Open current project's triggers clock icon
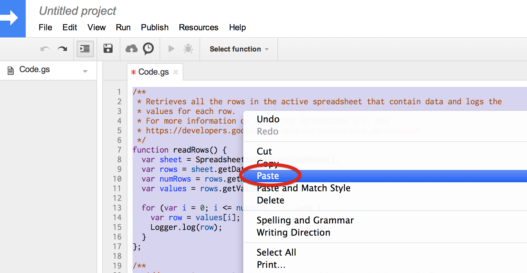The image size is (527, 273). point(148,49)
